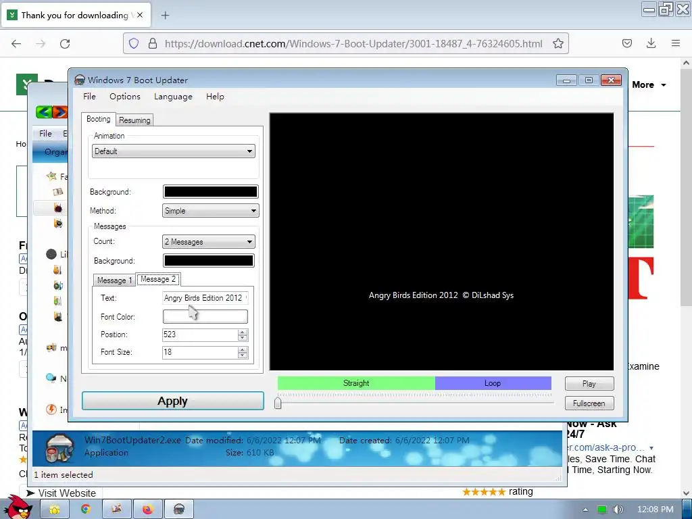The image size is (692, 519).
Task: Click the Explorer green back arrow
Action: (x=44, y=112)
